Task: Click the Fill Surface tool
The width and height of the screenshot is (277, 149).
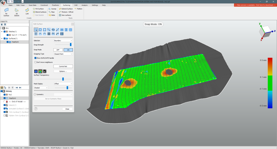Action: click(x=38, y=9)
